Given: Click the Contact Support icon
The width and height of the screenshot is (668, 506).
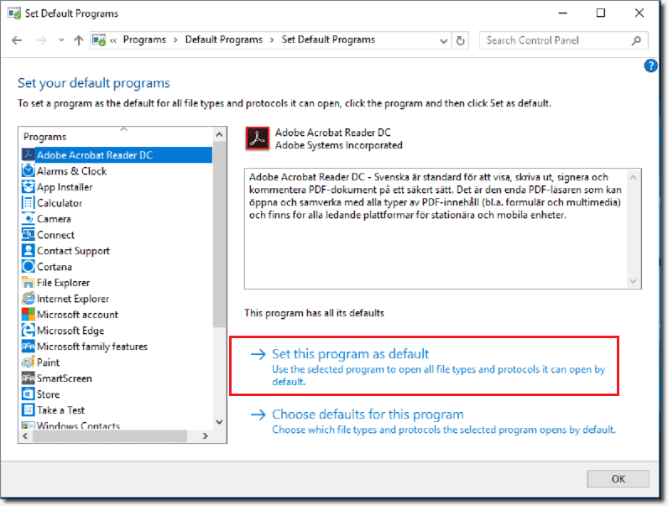Looking at the screenshot, I should point(29,250).
